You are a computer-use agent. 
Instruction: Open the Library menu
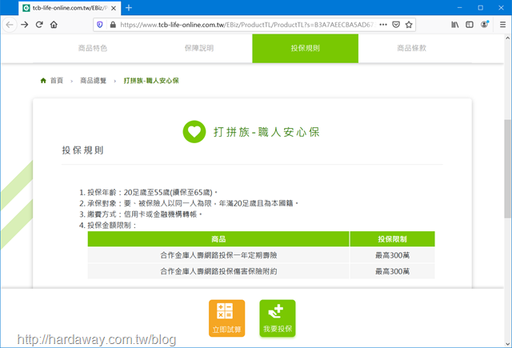[455, 25]
